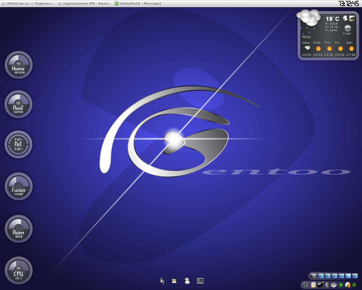This screenshot has width=362, height=290.
Task: Click the 13/22 Wednesday temperature text
Action: 318,55
